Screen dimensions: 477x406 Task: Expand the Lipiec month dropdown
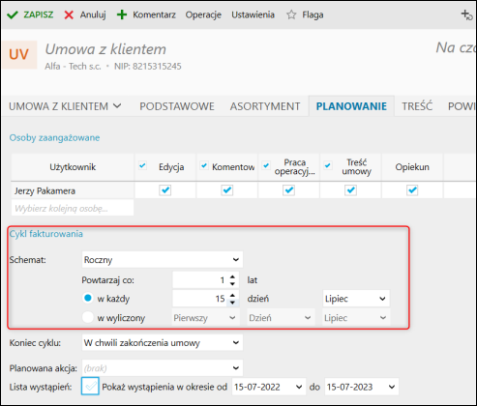356,299
